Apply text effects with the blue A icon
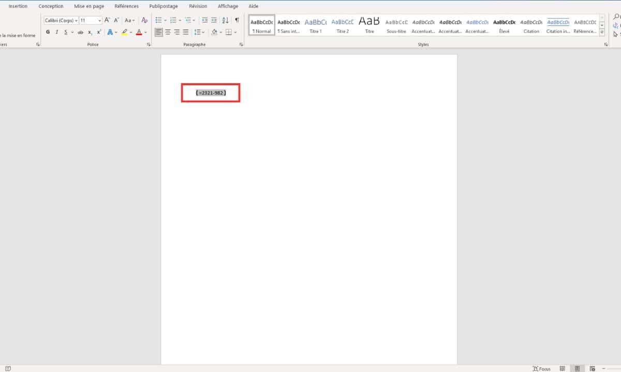Image resolution: width=621 pixels, height=372 pixels. point(110,32)
